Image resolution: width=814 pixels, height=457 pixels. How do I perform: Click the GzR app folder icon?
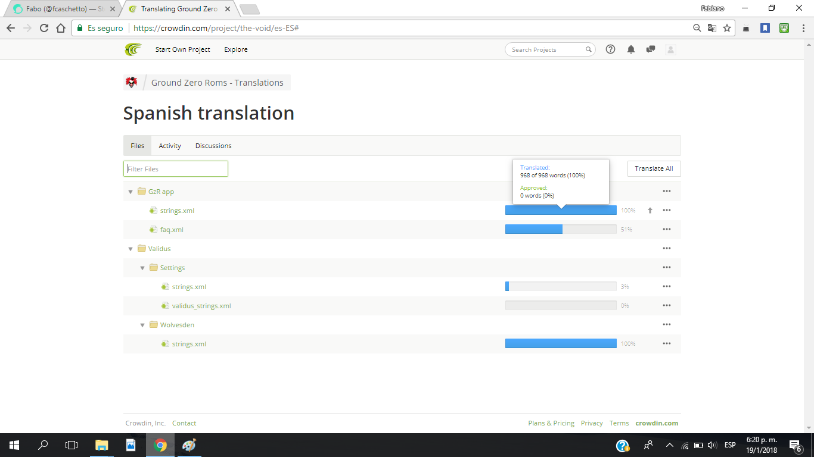142,192
